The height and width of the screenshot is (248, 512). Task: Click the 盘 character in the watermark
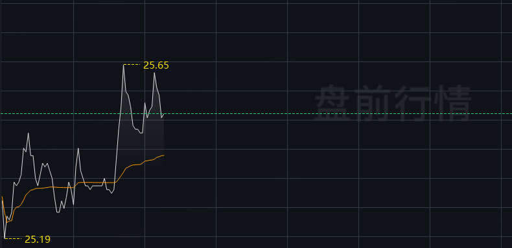click(333, 103)
